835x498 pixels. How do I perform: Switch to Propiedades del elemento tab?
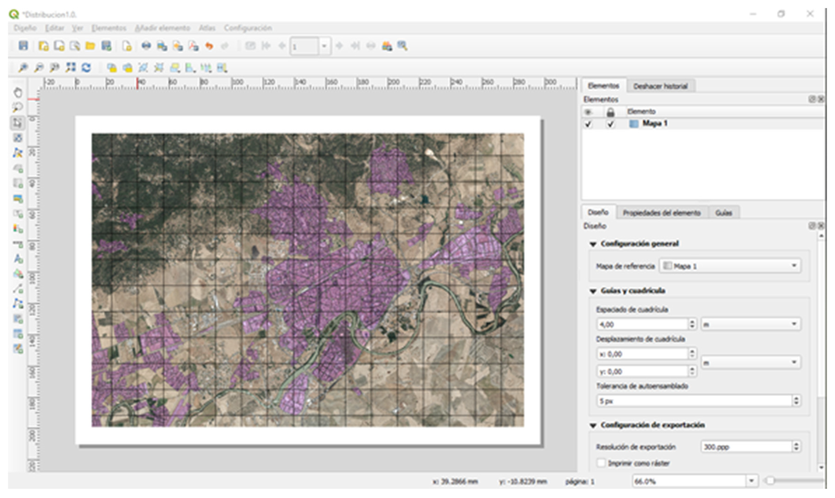tap(677, 212)
